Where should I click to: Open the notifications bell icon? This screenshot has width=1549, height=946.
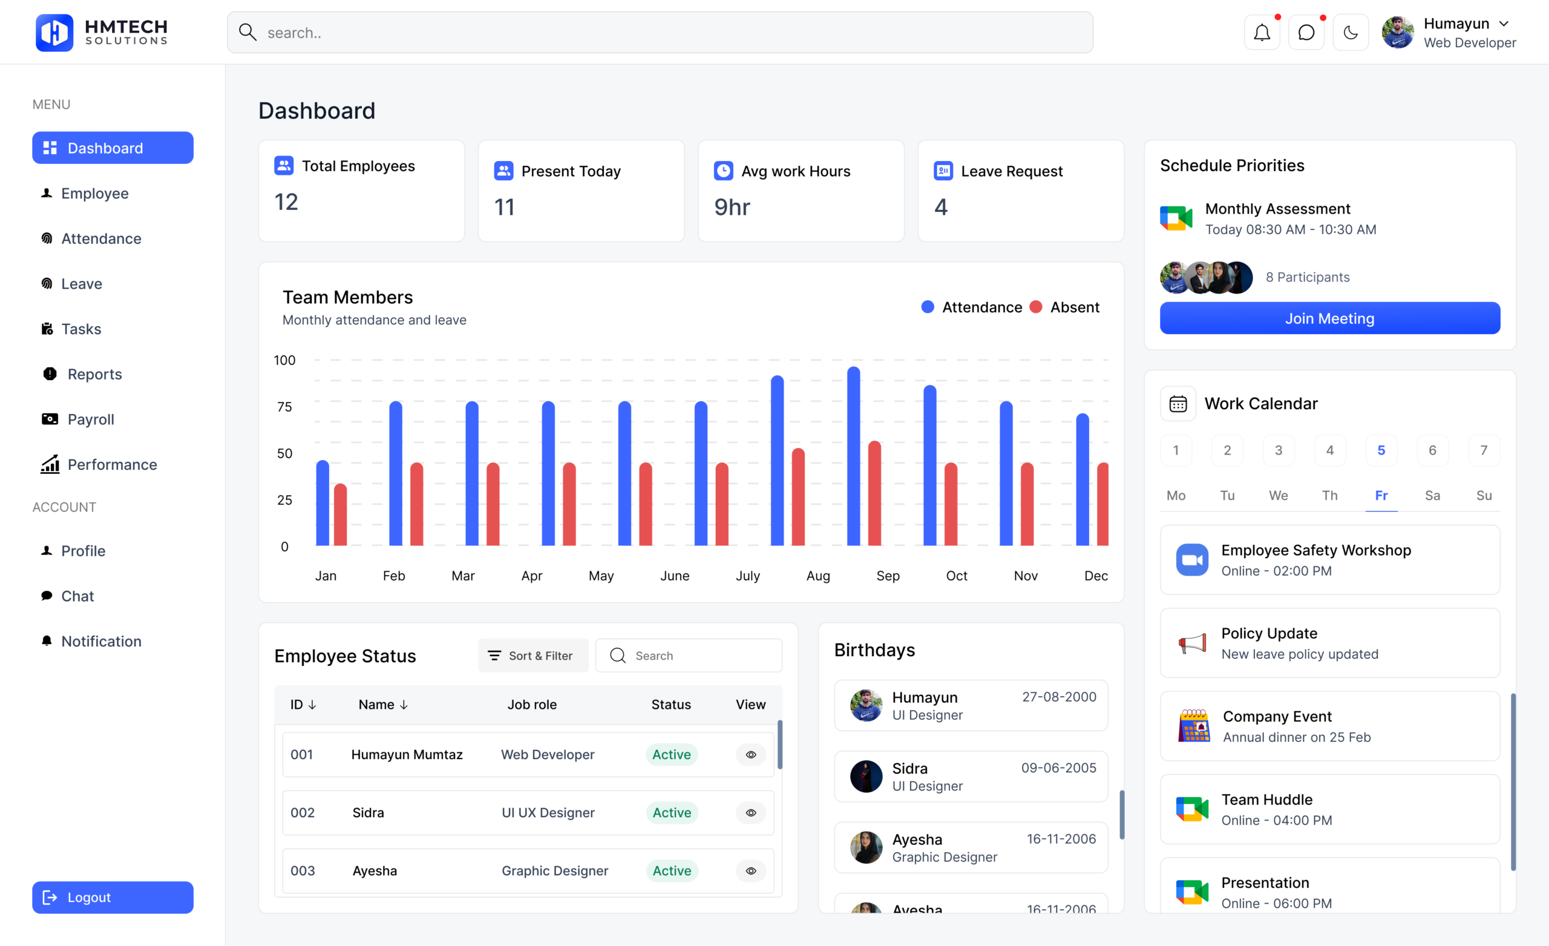[x=1262, y=32]
